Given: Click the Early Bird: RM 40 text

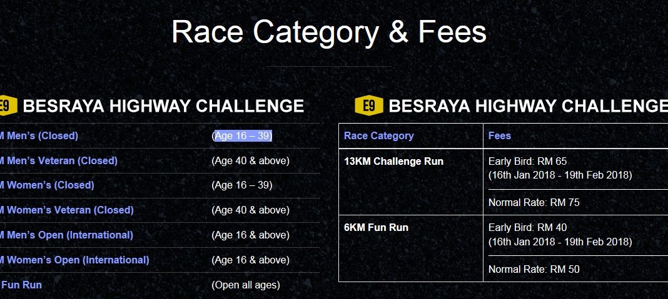Looking at the screenshot, I should pyautogui.click(x=527, y=228).
